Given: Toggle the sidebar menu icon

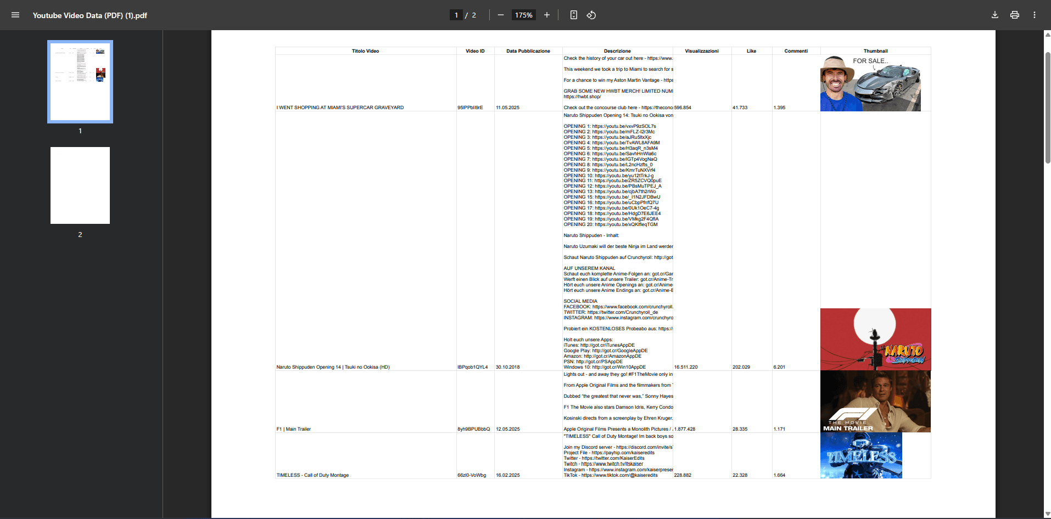Looking at the screenshot, I should [x=15, y=15].
